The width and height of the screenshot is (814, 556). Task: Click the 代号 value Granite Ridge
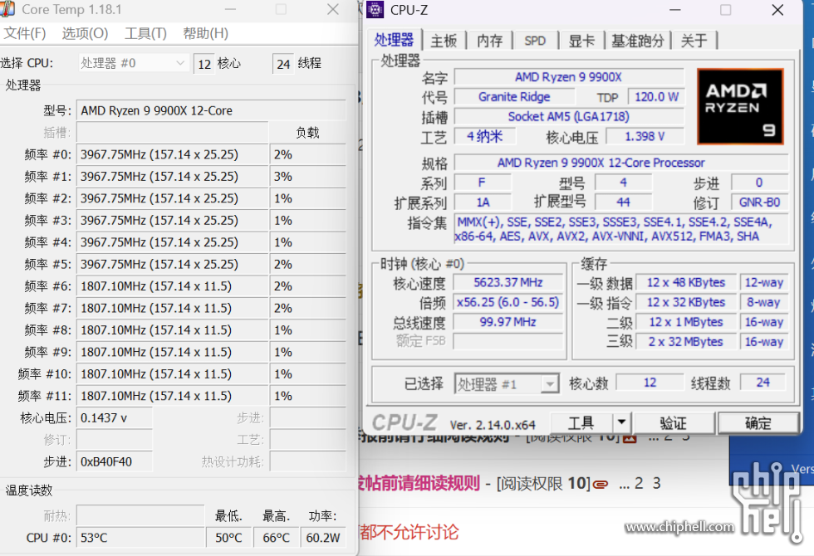point(514,97)
